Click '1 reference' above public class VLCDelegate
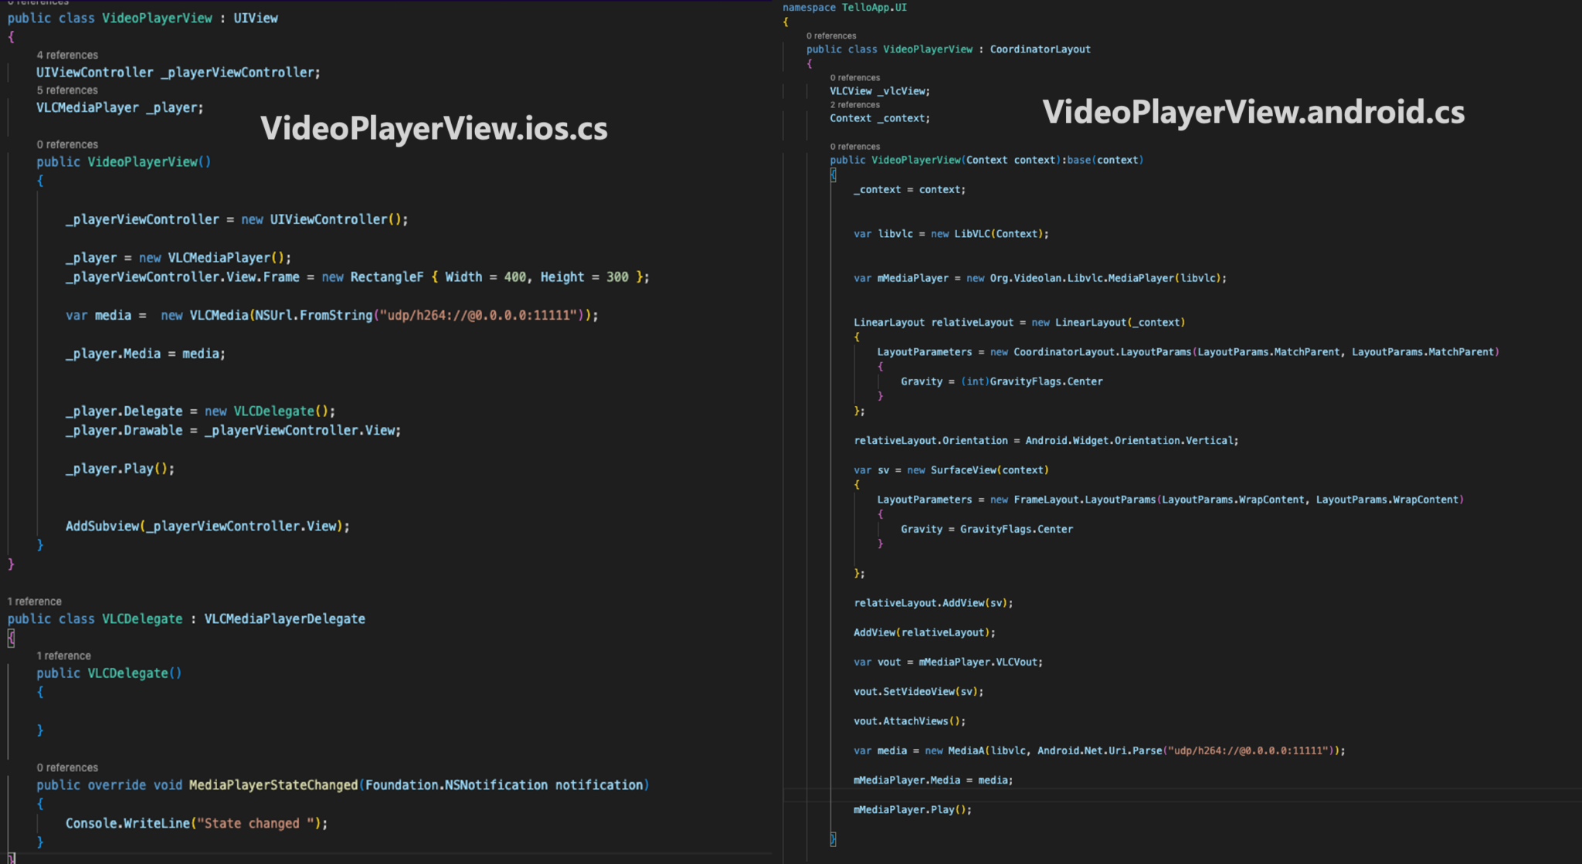The image size is (1582, 864). coord(35,601)
